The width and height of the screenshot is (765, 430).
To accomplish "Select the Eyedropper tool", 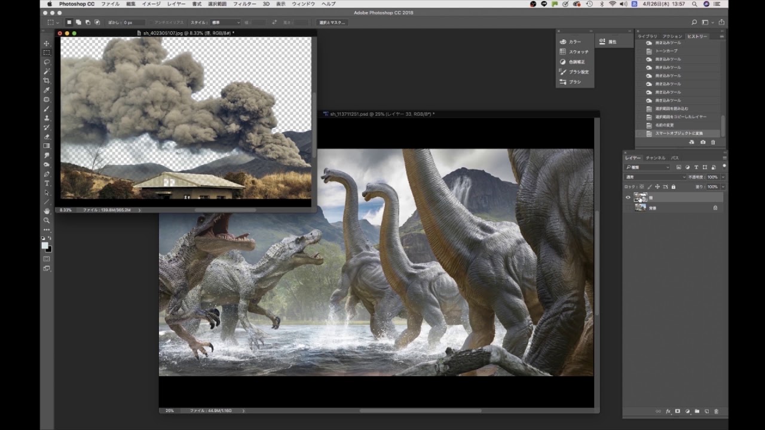I will click(x=47, y=90).
